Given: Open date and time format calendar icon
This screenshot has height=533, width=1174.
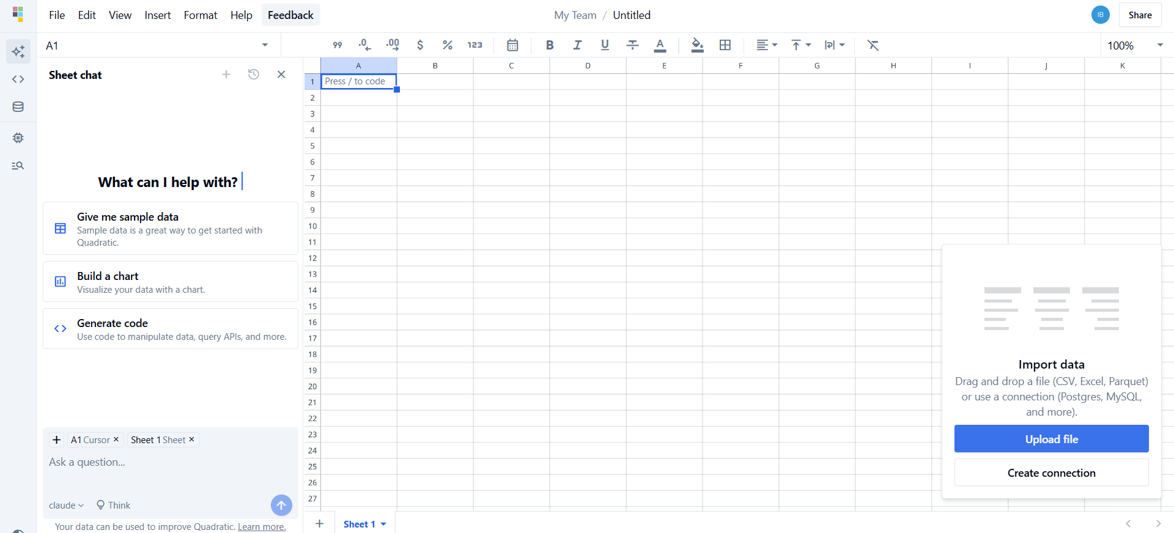Looking at the screenshot, I should [x=512, y=45].
